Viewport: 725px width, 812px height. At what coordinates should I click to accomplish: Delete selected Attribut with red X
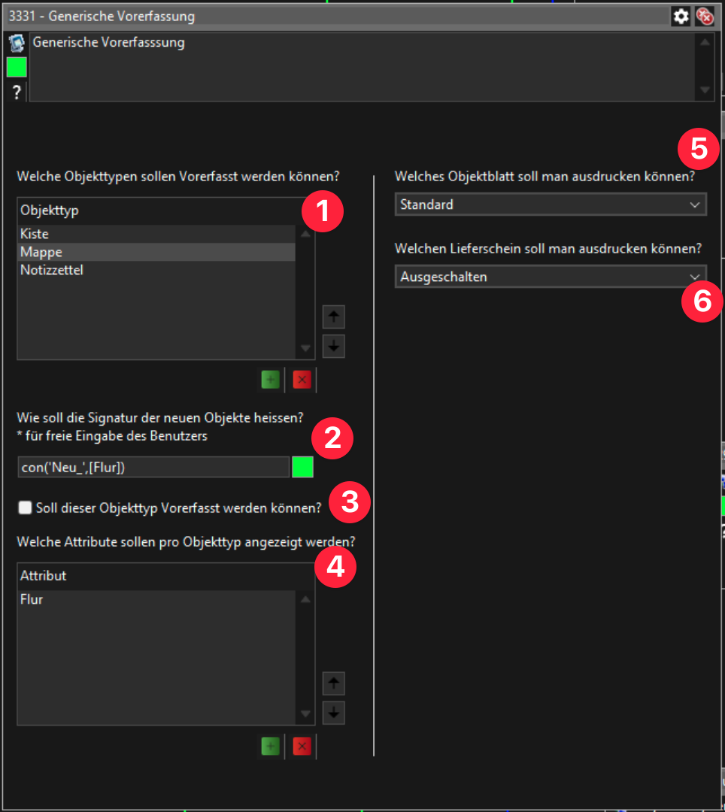[302, 746]
